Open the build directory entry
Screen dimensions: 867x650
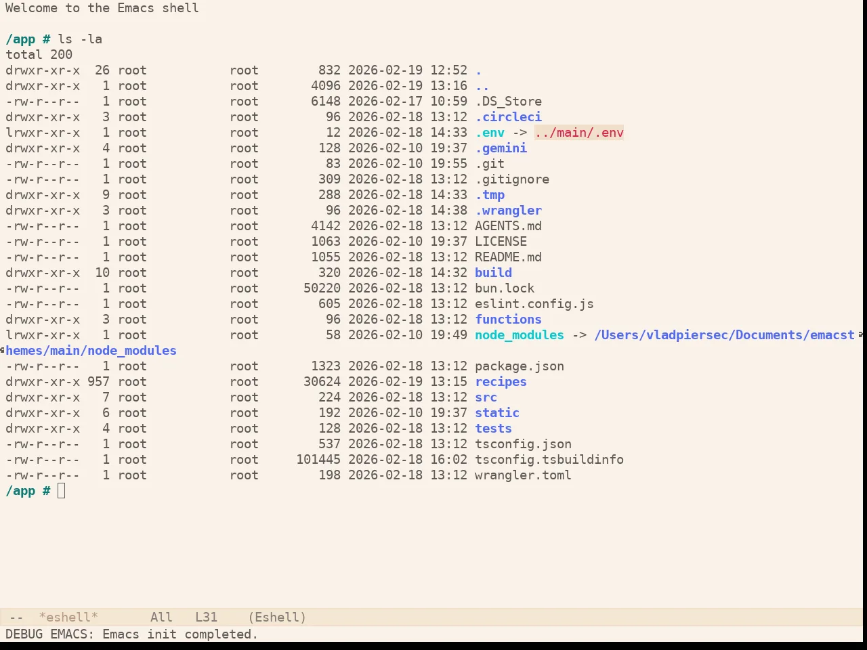(x=493, y=273)
